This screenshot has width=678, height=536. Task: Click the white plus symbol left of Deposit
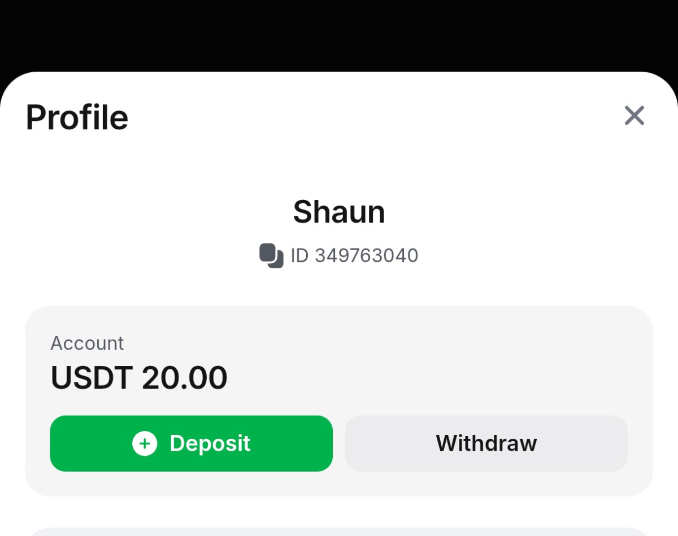coord(145,443)
